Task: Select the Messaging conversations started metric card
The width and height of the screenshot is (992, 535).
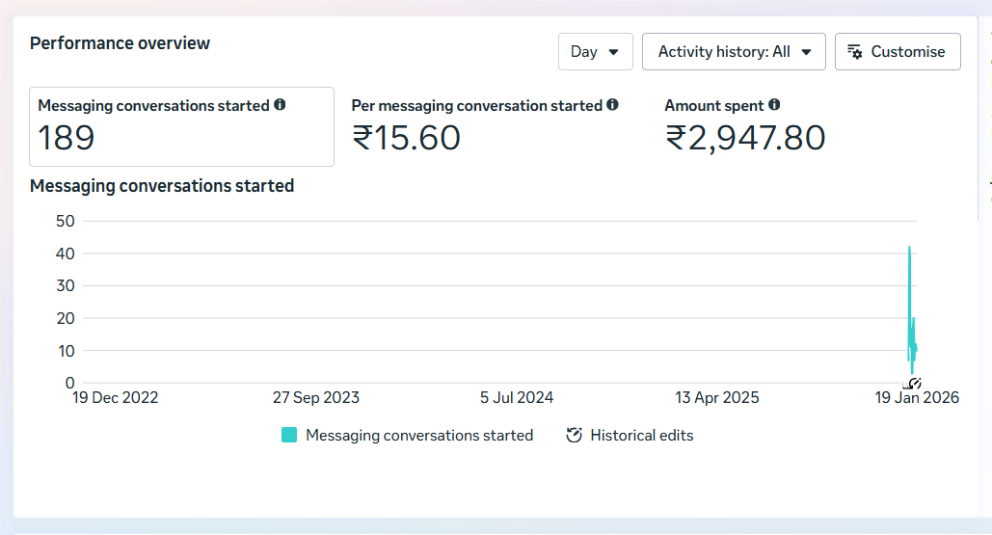Action: tap(181, 127)
